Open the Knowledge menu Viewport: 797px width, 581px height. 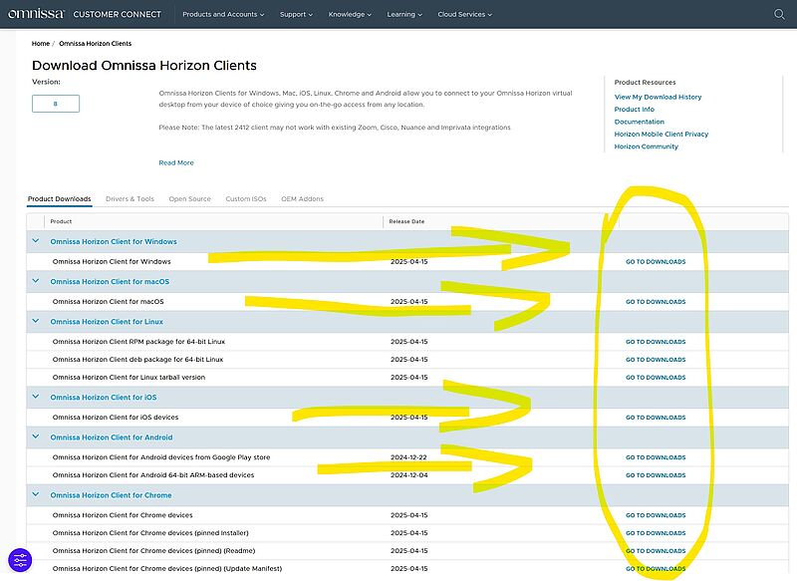pyautogui.click(x=350, y=14)
